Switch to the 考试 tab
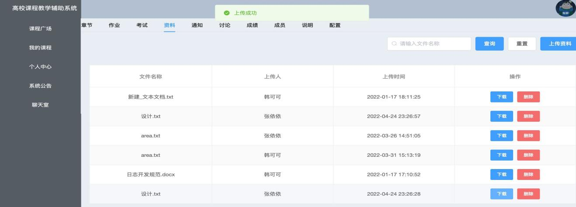Screen dimensions: 576x207 (142, 25)
